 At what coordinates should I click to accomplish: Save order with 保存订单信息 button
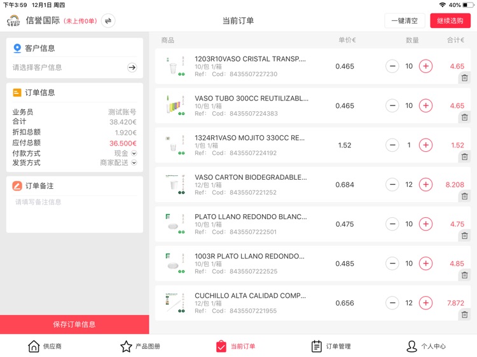coord(74,325)
